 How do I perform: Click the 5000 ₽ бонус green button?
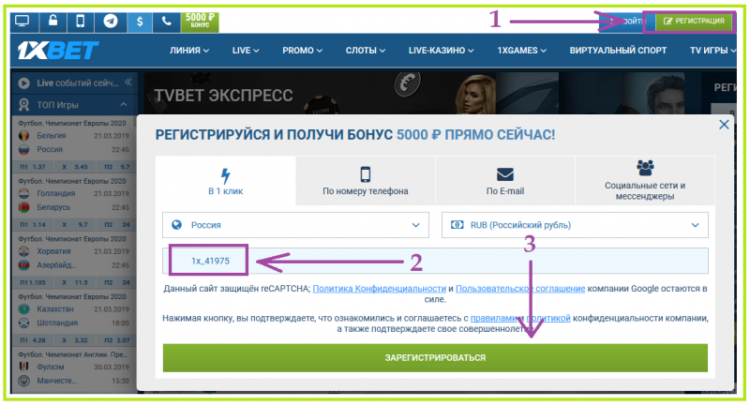coord(200,22)
